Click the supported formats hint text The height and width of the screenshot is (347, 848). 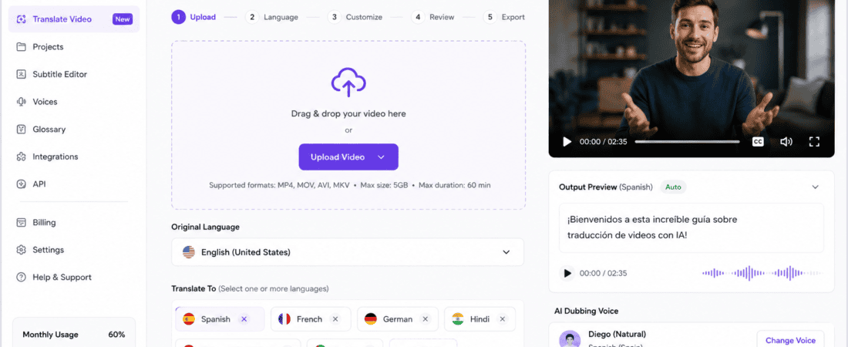(350, 185)
